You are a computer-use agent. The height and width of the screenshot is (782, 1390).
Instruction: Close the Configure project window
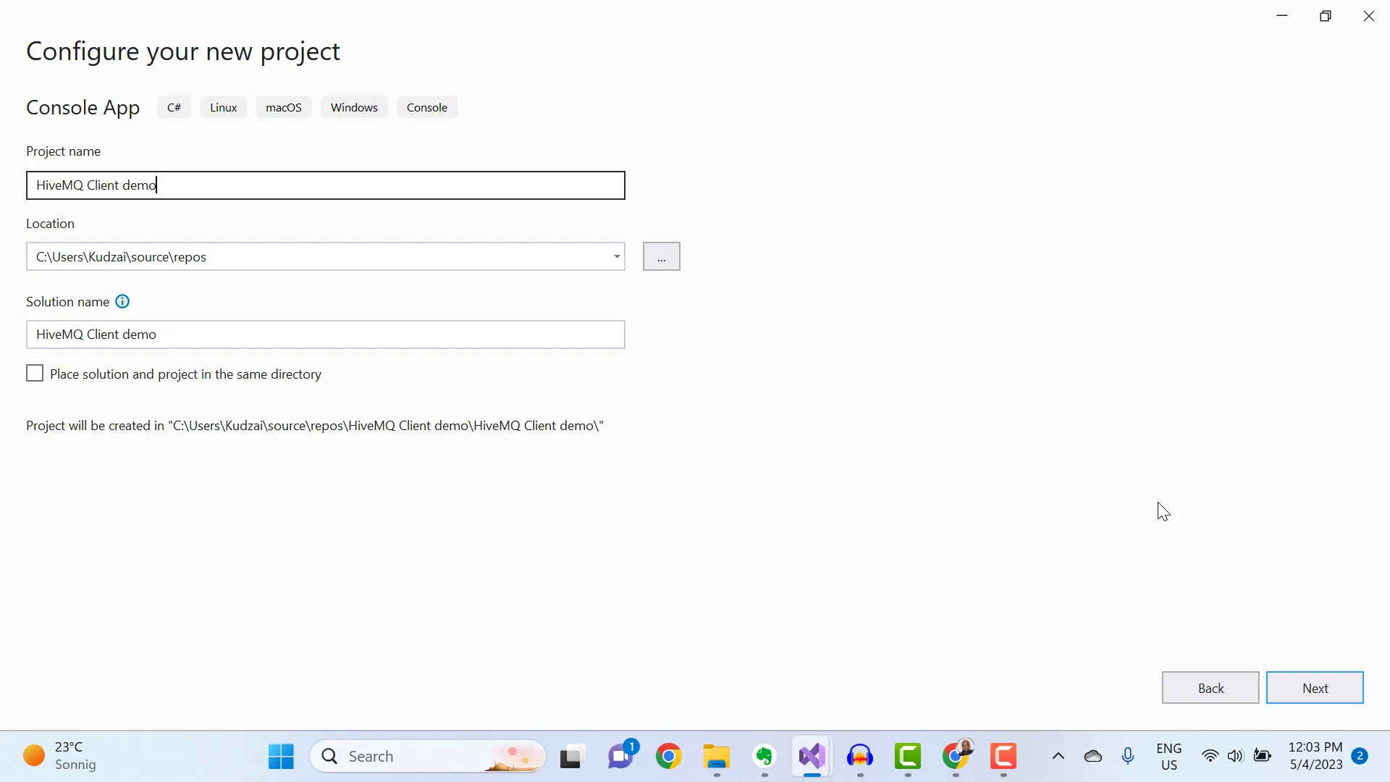pyautogui.click(x=1368, y=16)
